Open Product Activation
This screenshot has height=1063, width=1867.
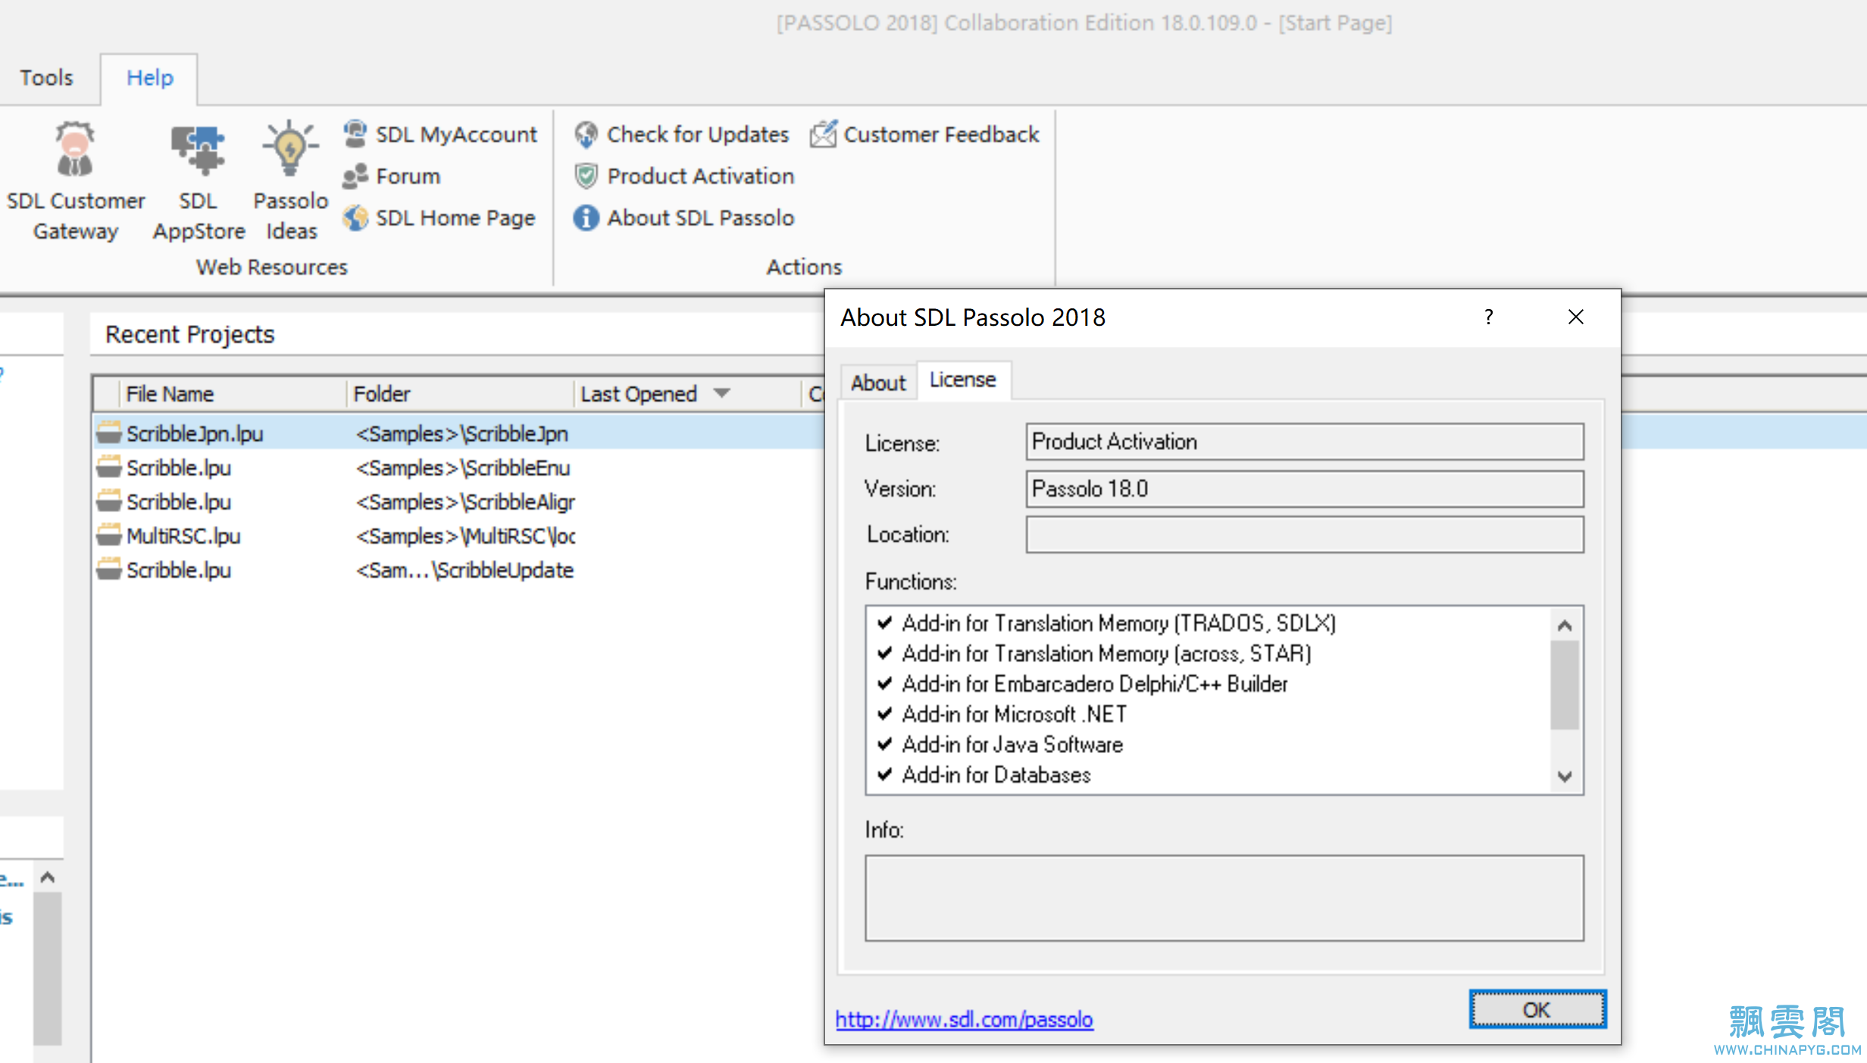coord(685,176)
